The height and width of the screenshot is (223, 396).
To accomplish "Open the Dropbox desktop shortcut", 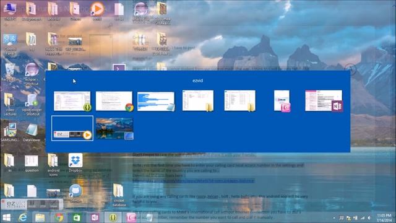I will click(75, 163).
